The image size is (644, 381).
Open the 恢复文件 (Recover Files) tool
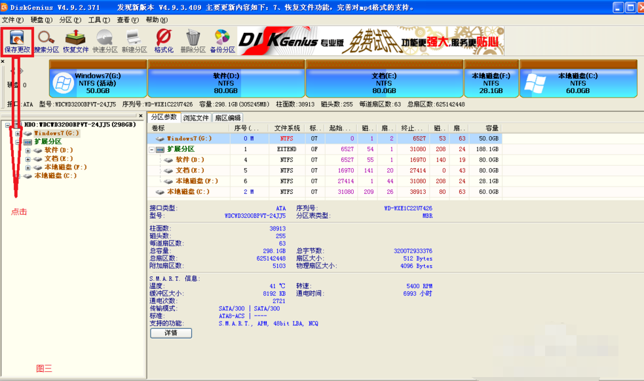tap(75, 39)
